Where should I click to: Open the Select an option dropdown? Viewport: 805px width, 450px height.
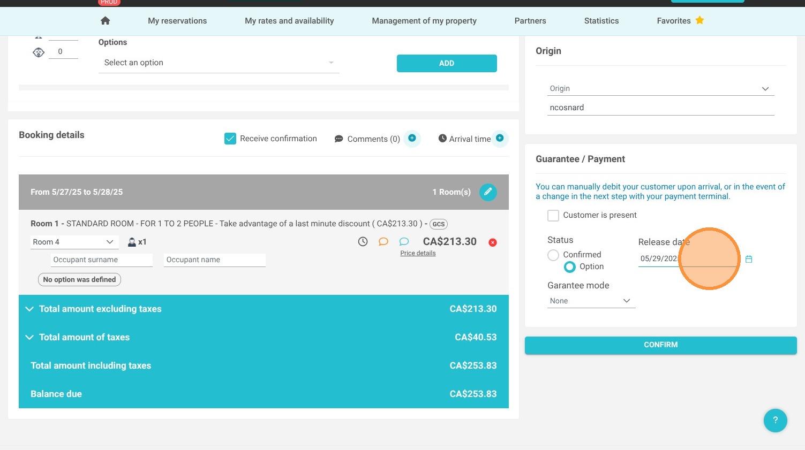pos(219,63)
